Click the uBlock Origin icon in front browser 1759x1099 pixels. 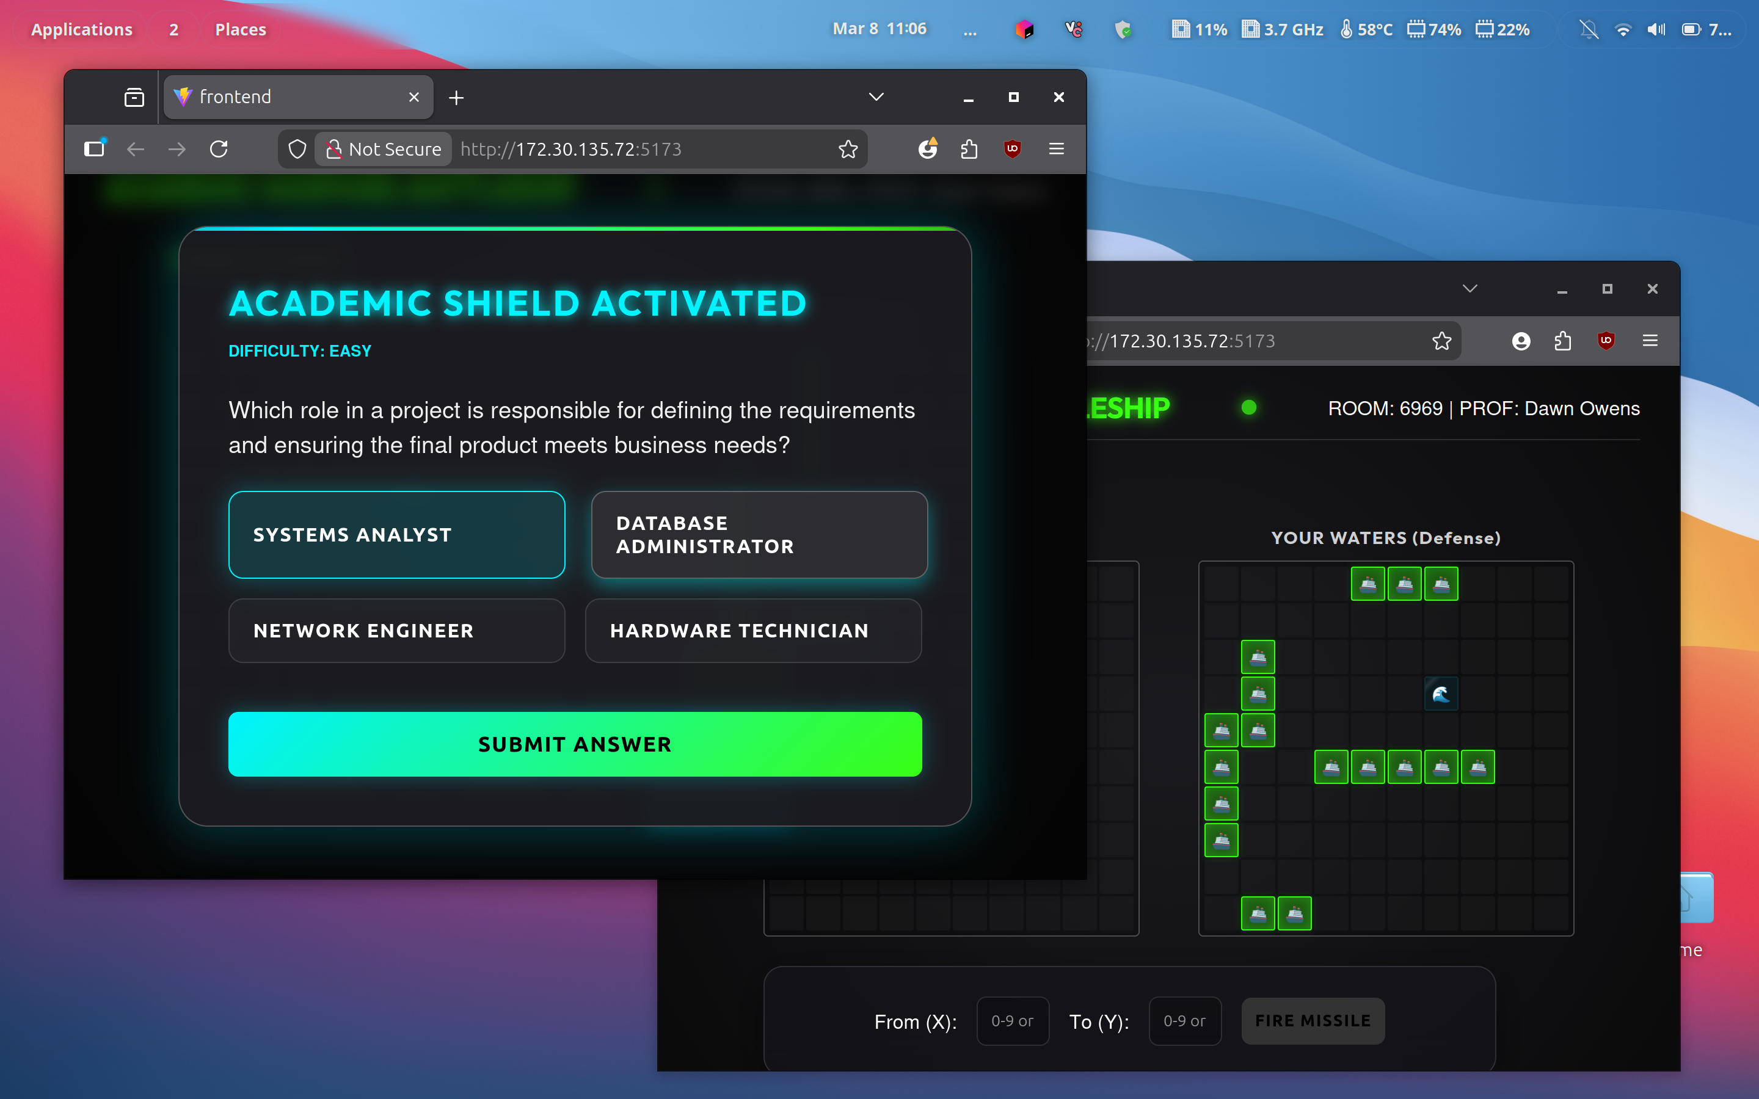1012,149
